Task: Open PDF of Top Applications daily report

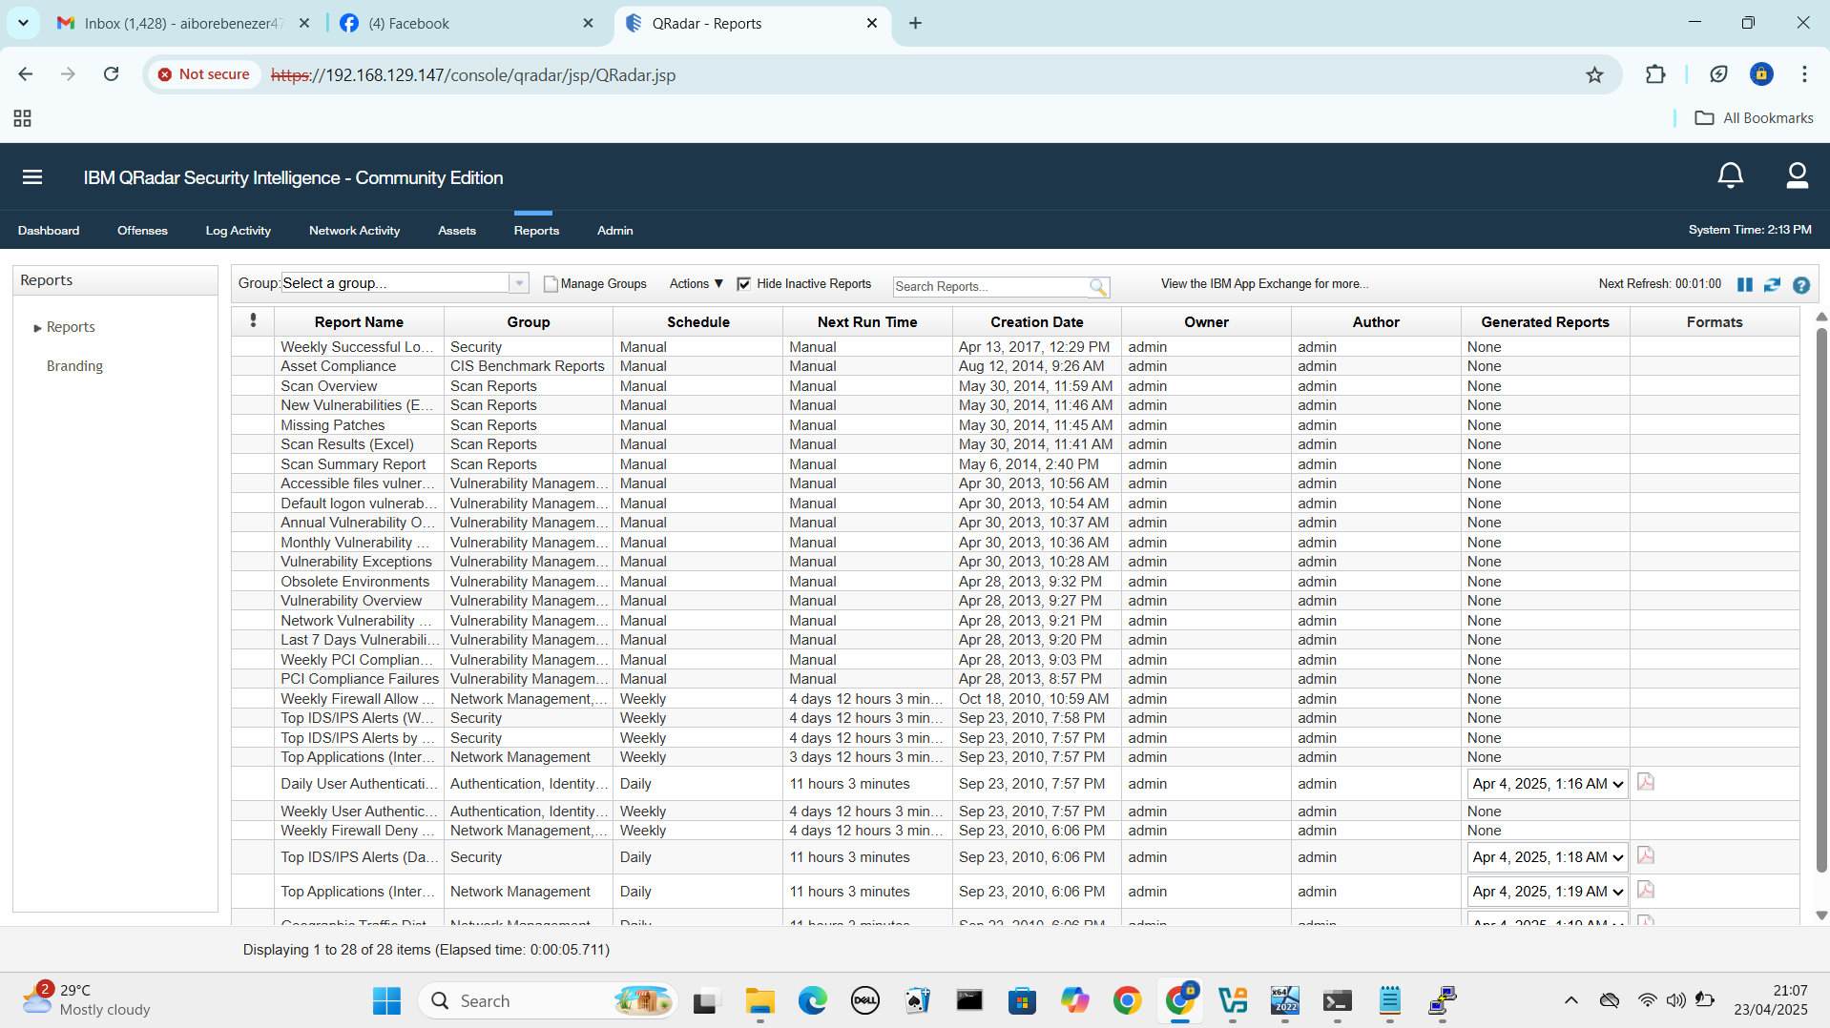Action: click(x=1646, y=890)
